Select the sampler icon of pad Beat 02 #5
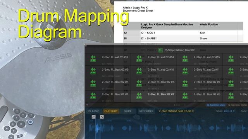The height and width of the screenshot is (139, 248). coord(93,83)
